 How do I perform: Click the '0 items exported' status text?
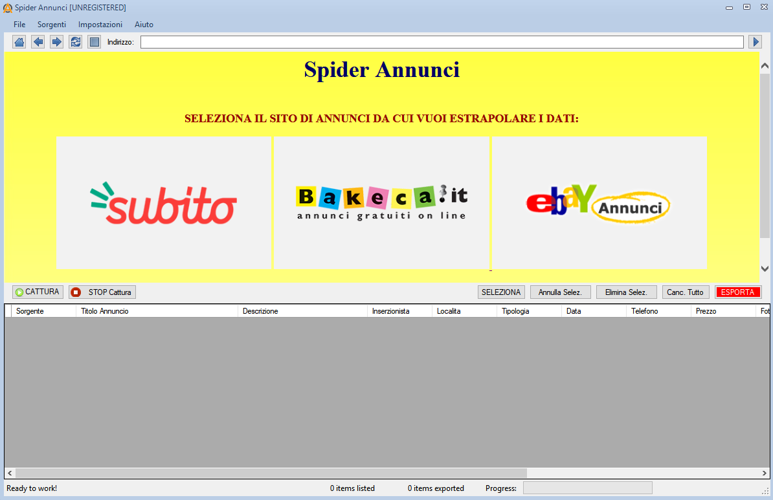436,488
